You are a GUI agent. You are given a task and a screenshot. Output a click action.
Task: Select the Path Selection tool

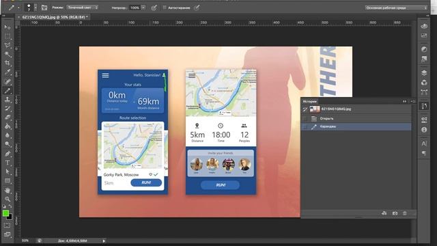point(8,172)
